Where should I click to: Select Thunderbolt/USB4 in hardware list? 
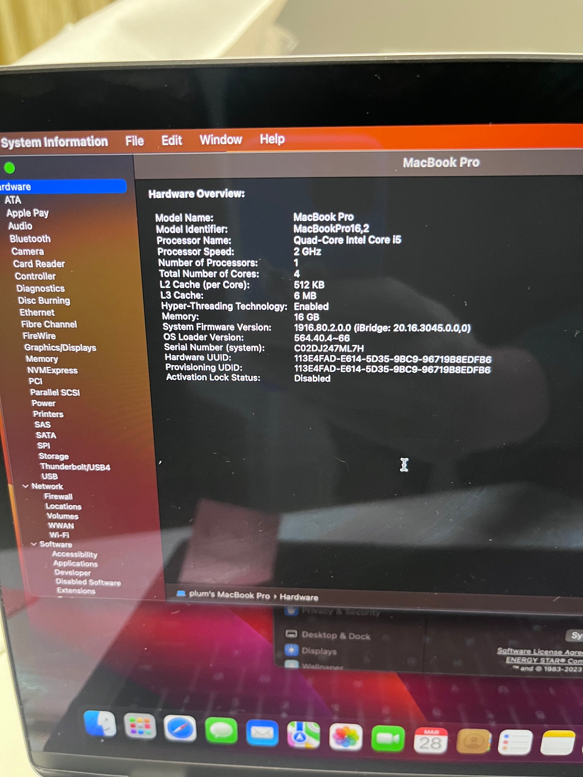75,467
